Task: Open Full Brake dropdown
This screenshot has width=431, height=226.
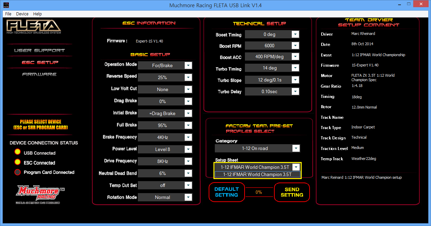Action: click(188, 125)
